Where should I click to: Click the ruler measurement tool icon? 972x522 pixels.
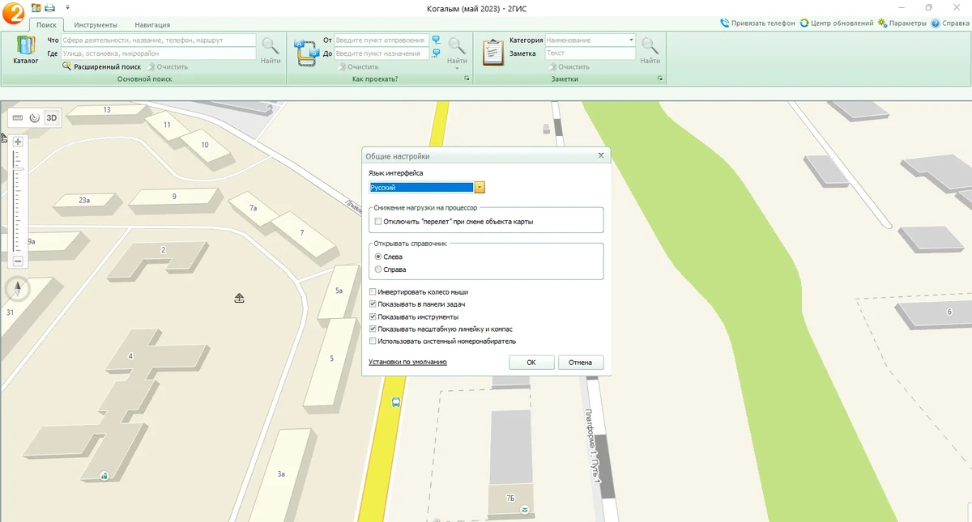(x=18, y=117)
